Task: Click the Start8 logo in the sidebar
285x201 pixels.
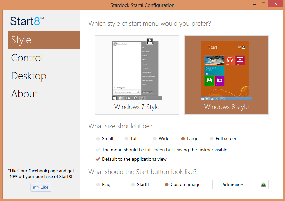Action: 26,21
